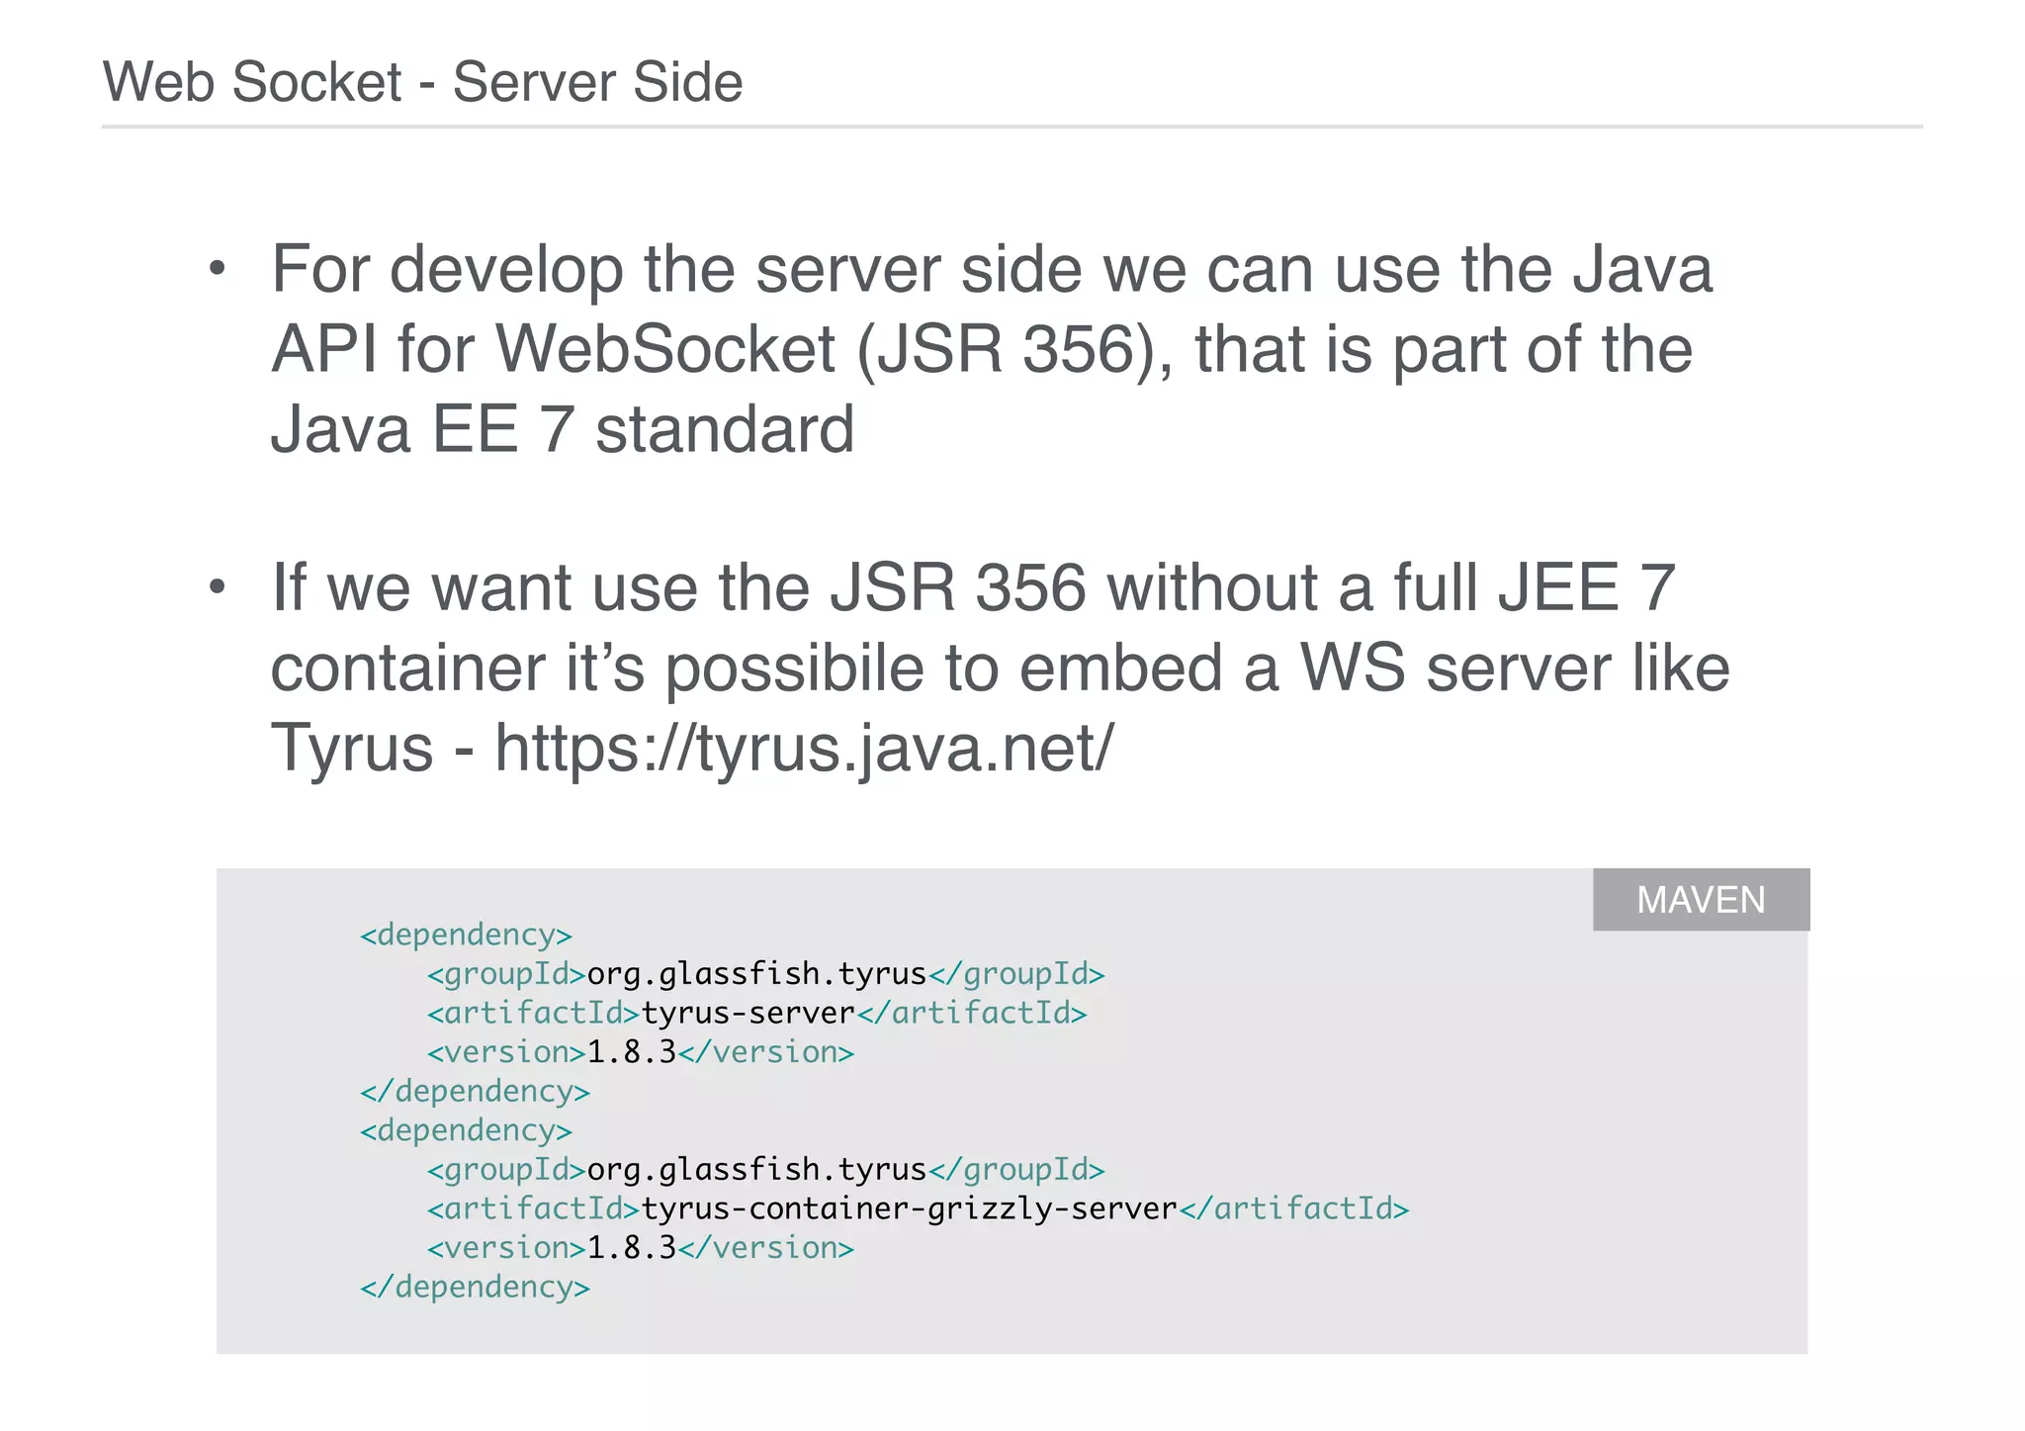
Task: Click the last closing </dependency> tag
Action: [x=475, y=1288]
